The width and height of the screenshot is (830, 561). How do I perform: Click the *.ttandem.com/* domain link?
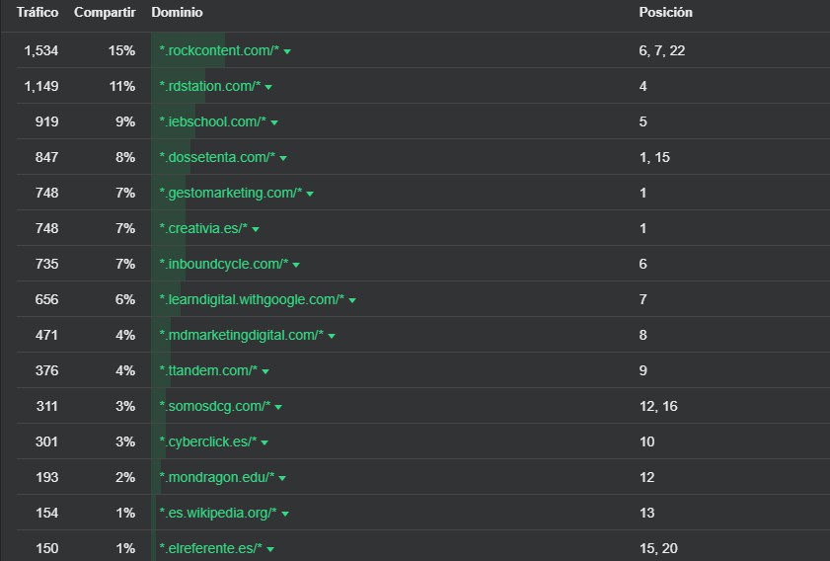[208, 370]
